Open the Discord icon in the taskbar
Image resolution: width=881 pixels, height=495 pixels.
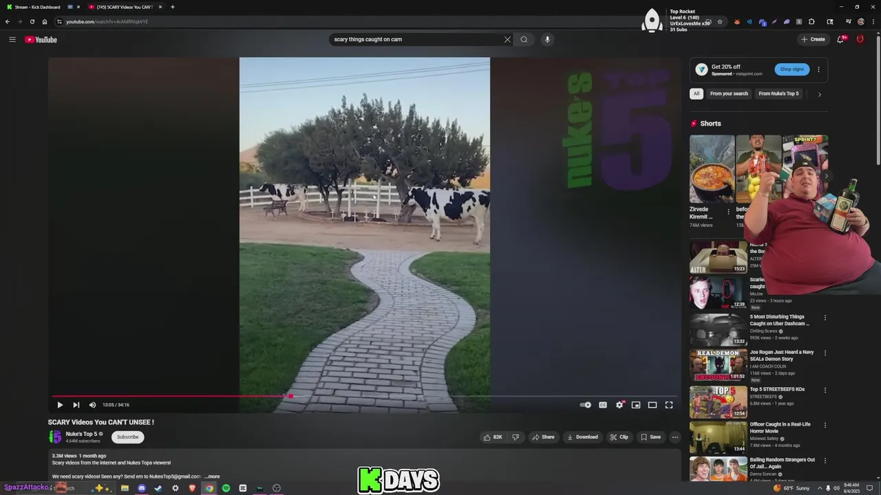142,488
